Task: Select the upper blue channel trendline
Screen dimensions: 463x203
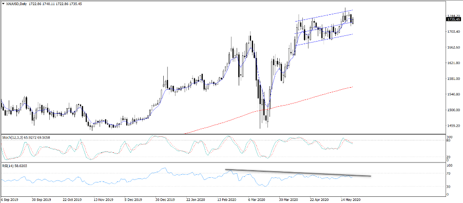Action: pos(324,15)
